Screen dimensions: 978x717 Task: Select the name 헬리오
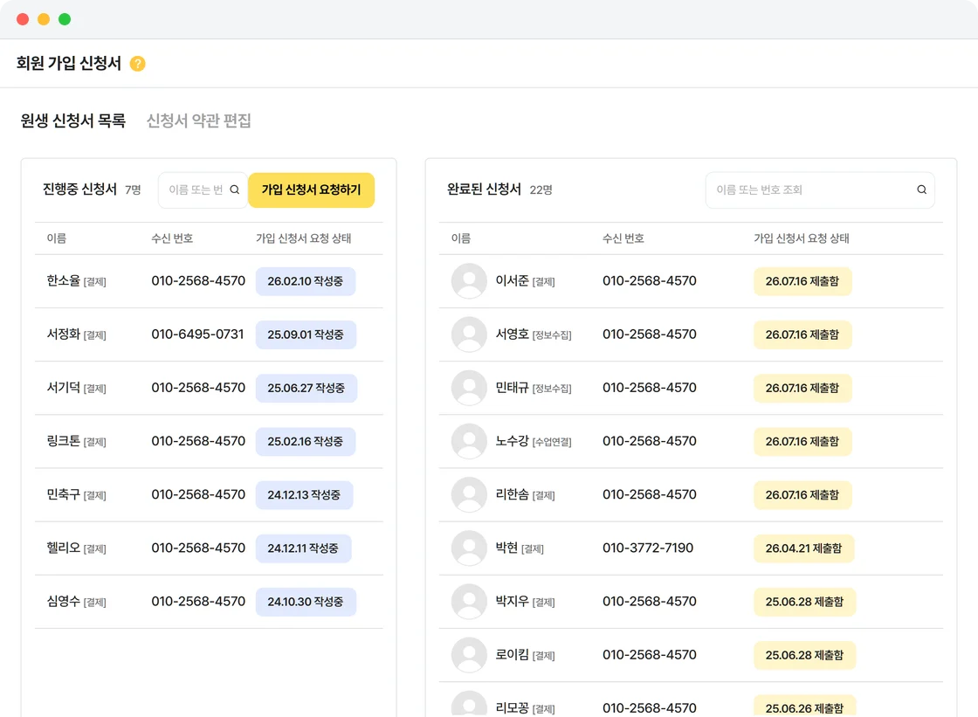[x=64, y=548]
